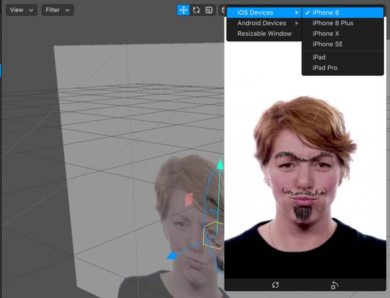Select iPhone X device
Image resolution: width=390 pixels, height=298 pixels.
343,33
